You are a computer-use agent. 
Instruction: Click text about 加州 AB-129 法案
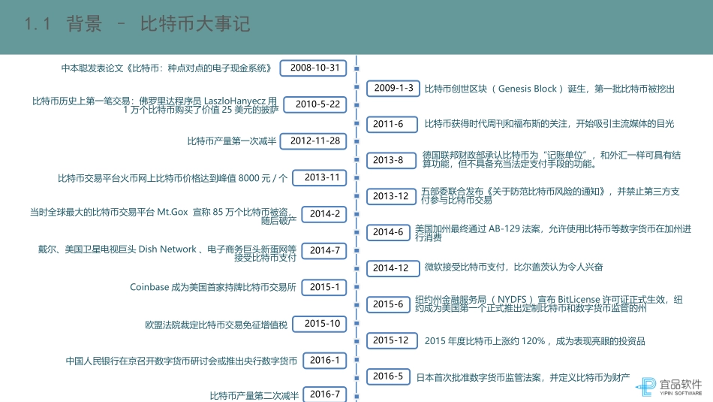pyautogui.click(x=553, y=233)
